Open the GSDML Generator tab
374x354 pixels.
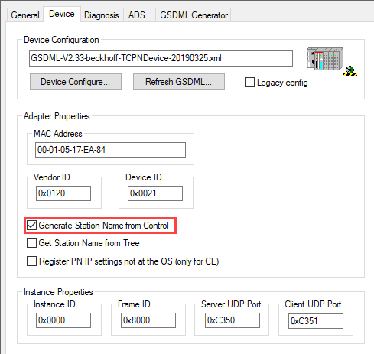[x=194, y=15]
